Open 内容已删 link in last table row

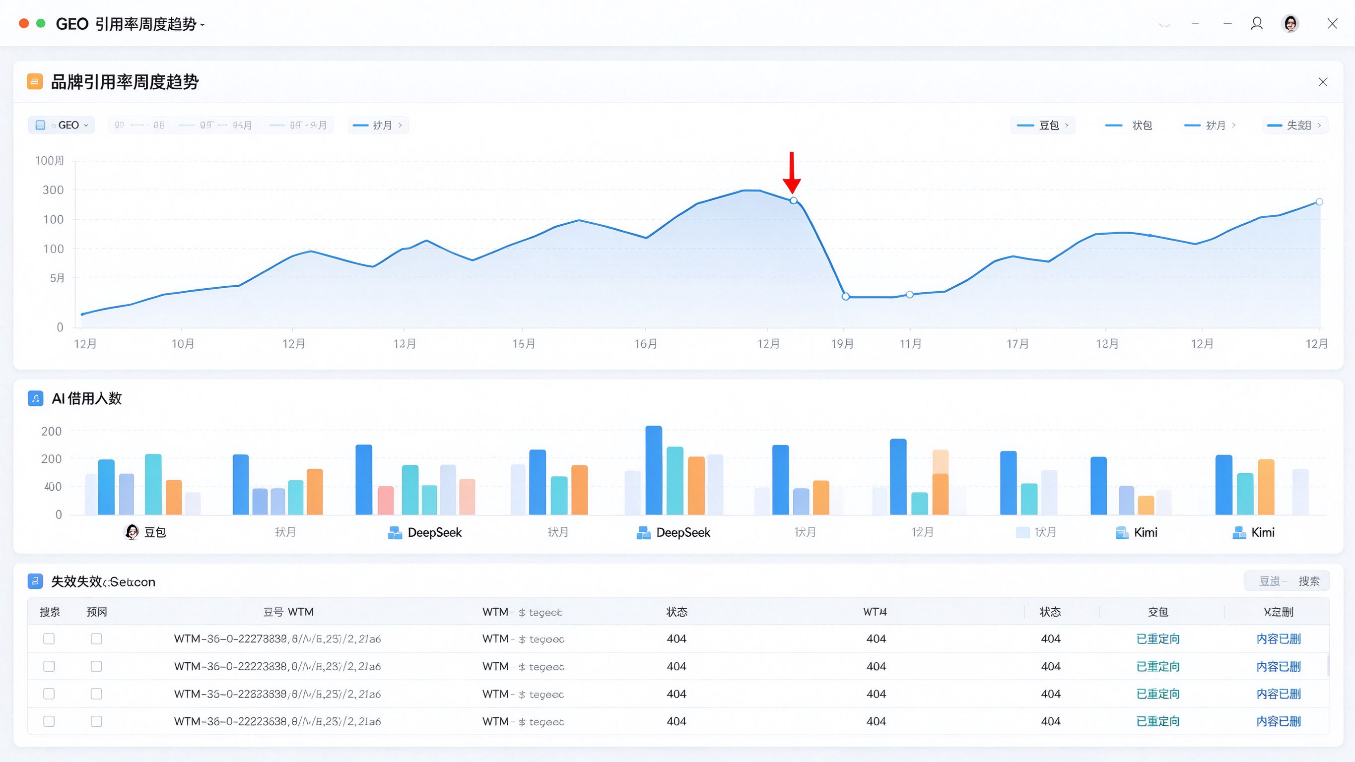(1278, 721)
